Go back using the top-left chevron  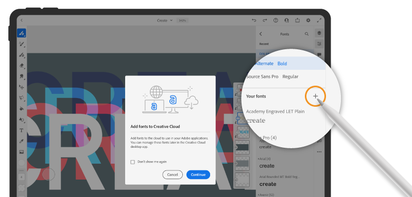[22, 20]
